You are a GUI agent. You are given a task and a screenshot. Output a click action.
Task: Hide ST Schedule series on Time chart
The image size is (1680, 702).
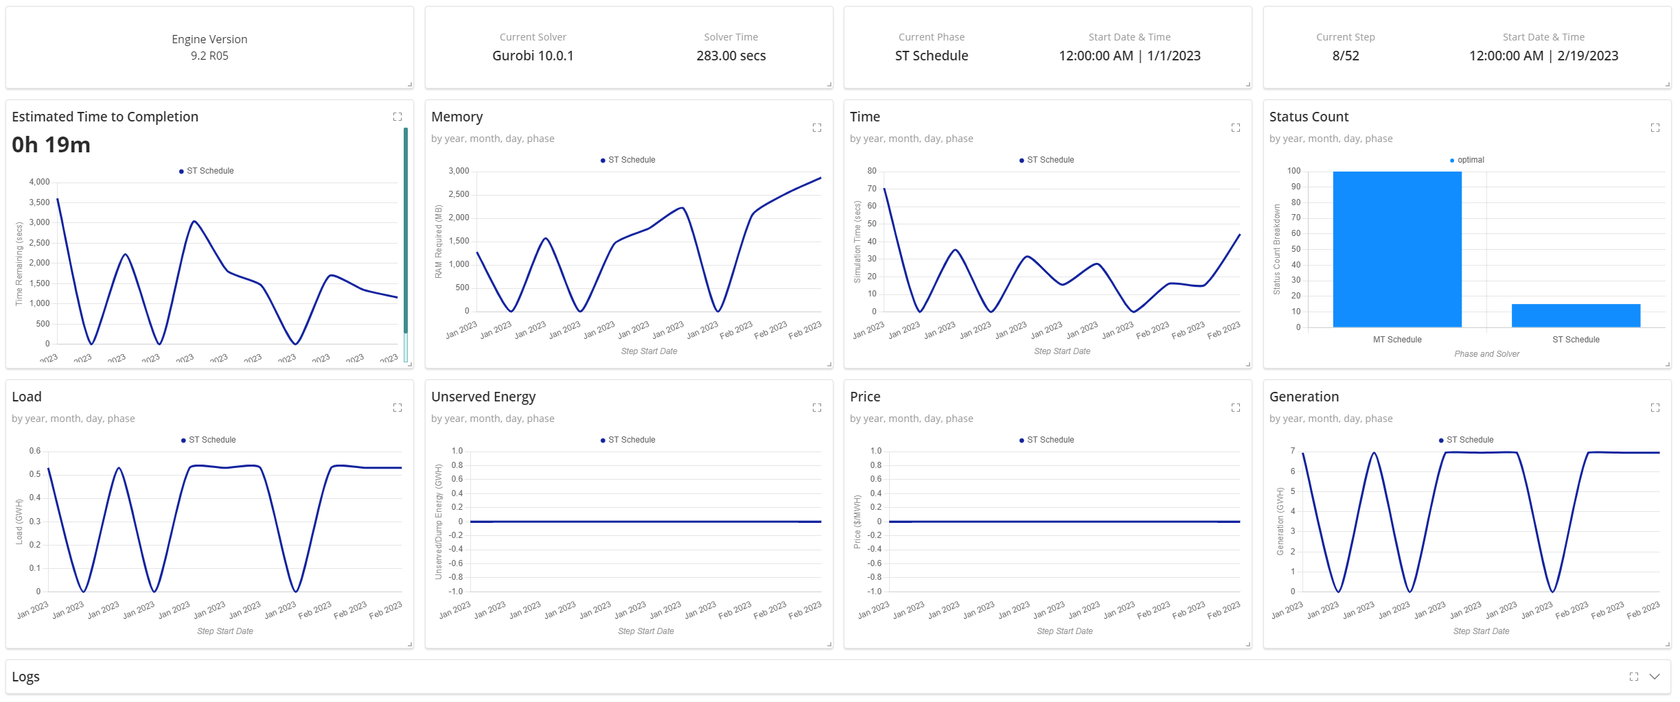point(1046,159)
